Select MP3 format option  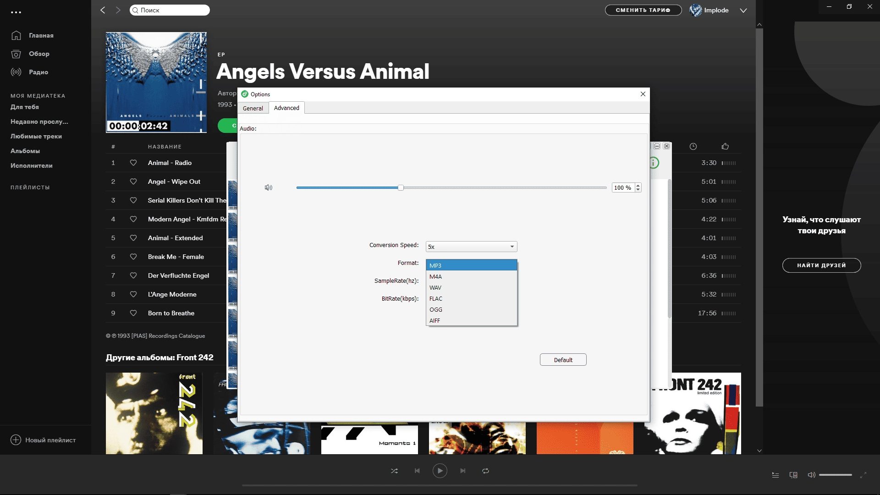coord(471,265)
